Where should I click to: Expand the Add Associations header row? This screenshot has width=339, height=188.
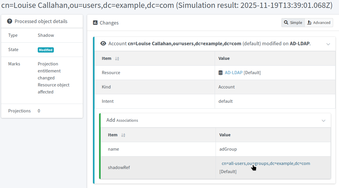pyautogui.click(x=122, y=120)
